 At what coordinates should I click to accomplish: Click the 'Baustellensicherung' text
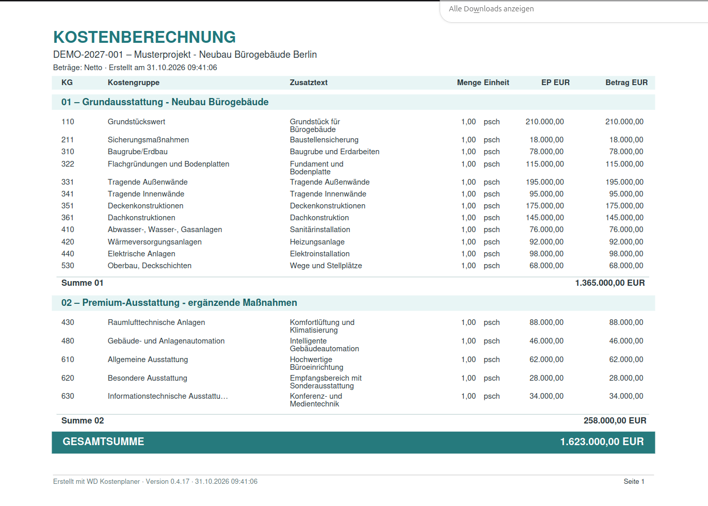pos(324,140)
